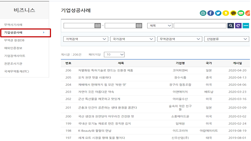Click company name 장수식품
Screen dimensions: 251x141
click(180, 78)
